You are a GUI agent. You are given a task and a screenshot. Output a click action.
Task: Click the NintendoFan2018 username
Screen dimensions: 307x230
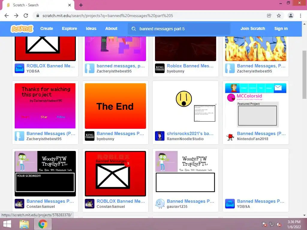pyautogui.click(x=252, y=139)
